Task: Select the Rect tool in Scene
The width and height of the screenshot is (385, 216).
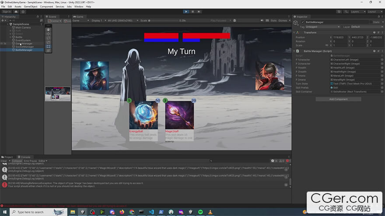Action: (49, 46)
